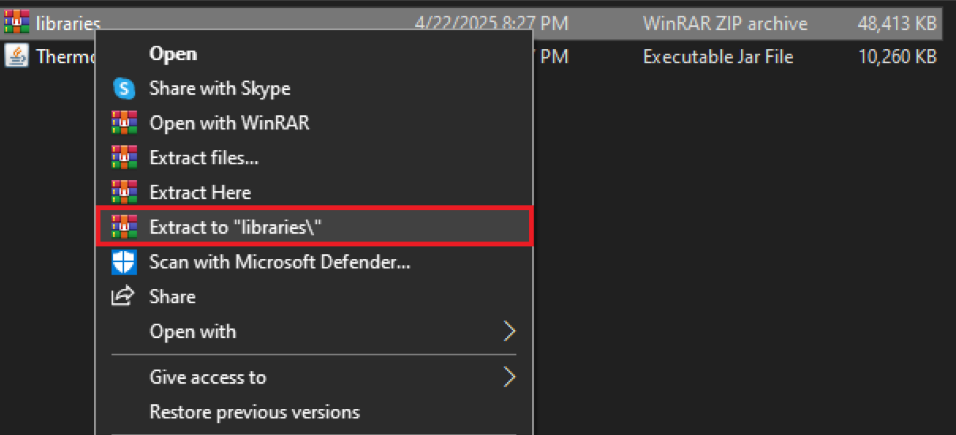
Task: Select Scan with Microsoft Defender...
Action: pyautogui.click(x=314, y=262)
